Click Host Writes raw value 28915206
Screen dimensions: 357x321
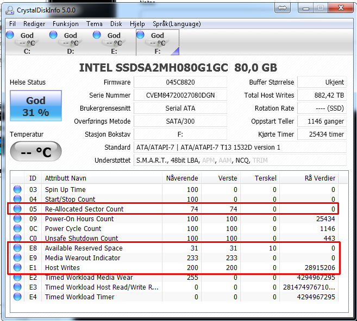click(320, 267)
